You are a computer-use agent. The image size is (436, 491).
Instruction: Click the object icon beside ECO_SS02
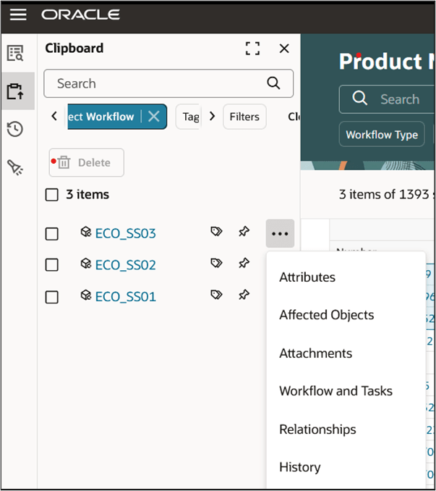coord(85,264)
